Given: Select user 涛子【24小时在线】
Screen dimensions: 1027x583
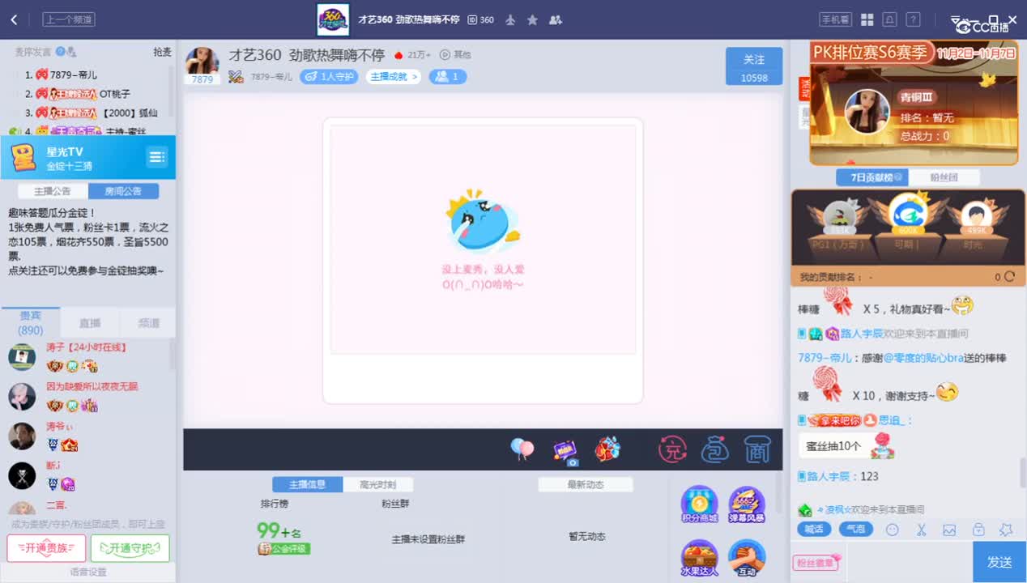Looking at the screenshot, I should (x=86, y=347).
